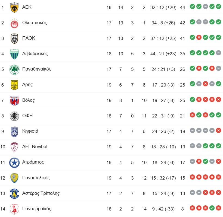Select Άρης's red loss form icon
This screenshot has width=223, height=217.
tap(205, 84)
